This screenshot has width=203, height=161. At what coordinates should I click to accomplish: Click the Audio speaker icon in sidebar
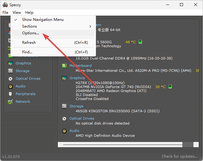(x=10, y=86)
